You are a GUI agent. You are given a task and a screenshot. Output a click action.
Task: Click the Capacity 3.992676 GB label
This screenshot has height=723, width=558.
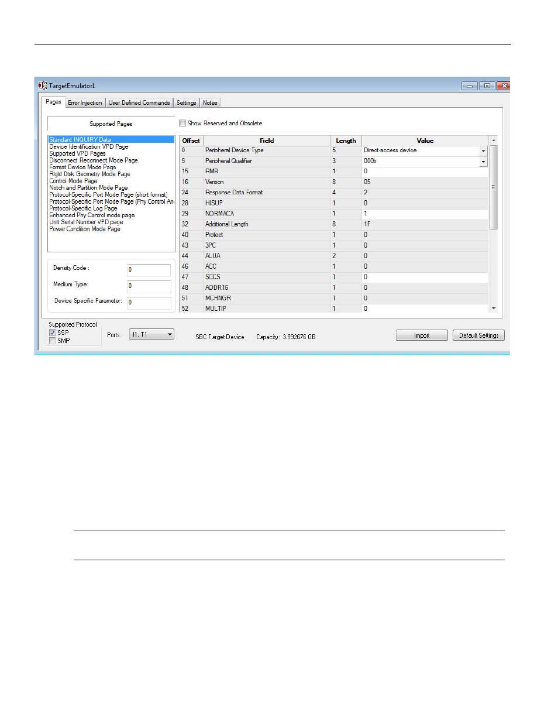click(x=286, y=337)
